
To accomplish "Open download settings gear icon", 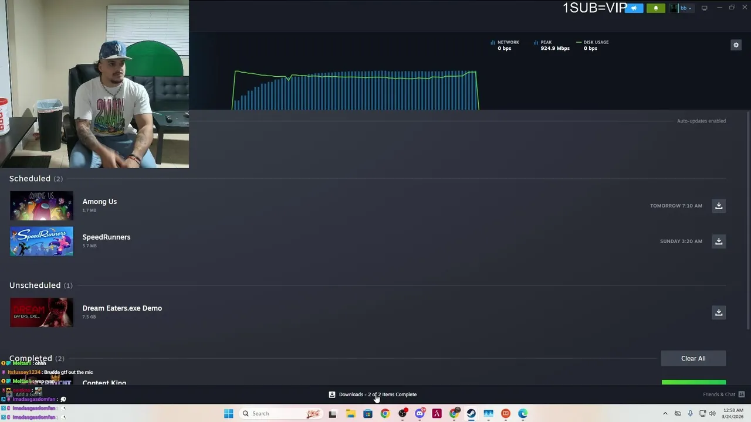I will 736,45.
